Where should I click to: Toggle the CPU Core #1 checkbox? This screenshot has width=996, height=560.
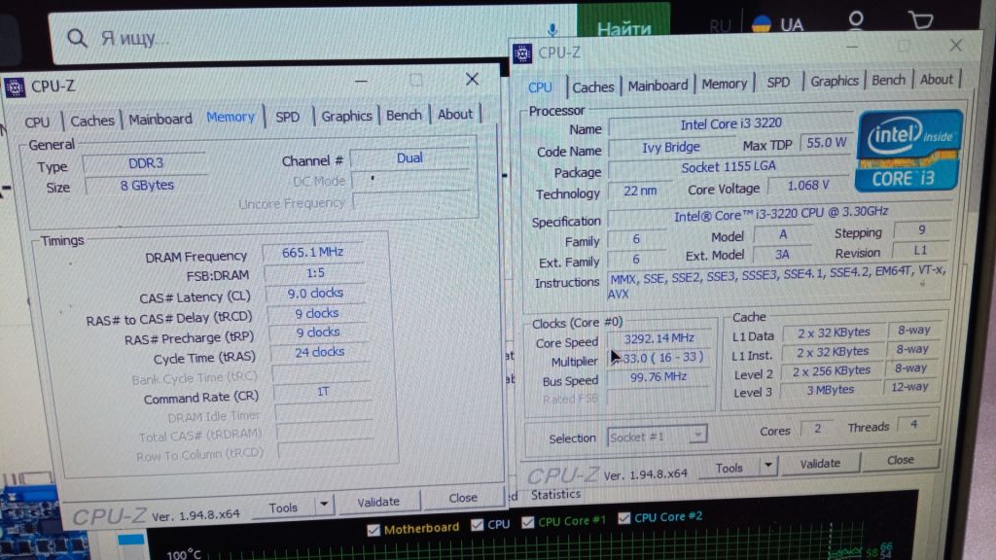[528, 522]
